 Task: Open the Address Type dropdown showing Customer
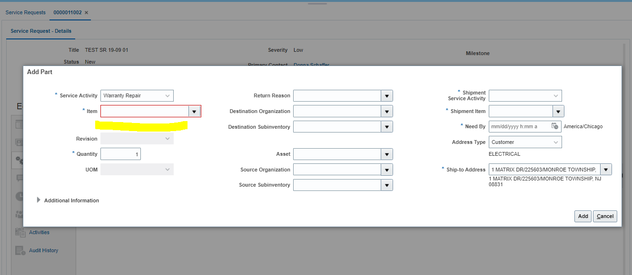coord(525,142)
